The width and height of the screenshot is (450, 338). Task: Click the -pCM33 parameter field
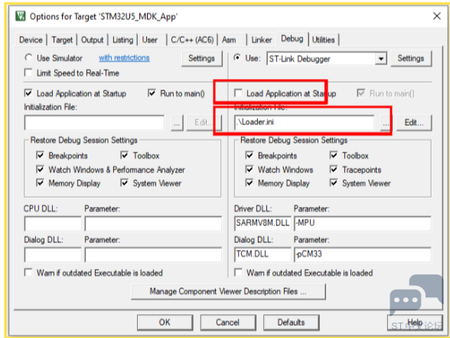point(363,254)
